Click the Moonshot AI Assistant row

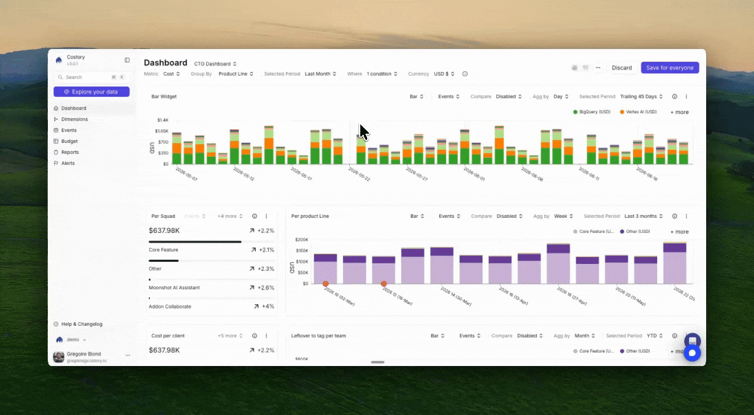point(212,288)
